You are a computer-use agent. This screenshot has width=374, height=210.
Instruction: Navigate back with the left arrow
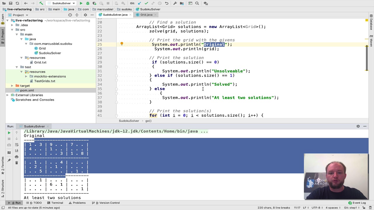(26, 3)
